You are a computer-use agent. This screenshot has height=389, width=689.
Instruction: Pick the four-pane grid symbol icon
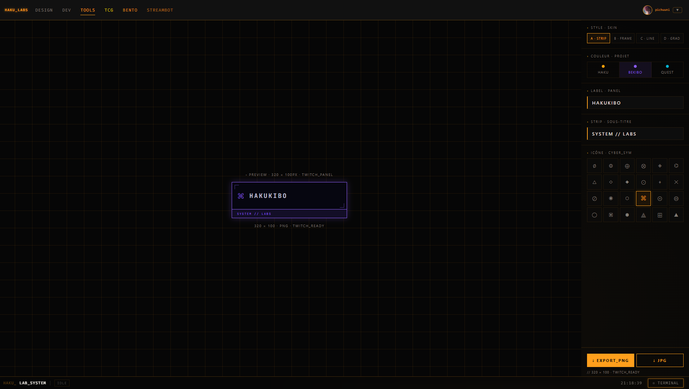660,215
